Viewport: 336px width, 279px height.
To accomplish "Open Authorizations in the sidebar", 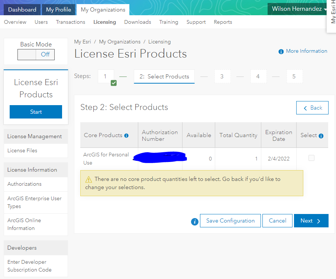I will [36, 184].
